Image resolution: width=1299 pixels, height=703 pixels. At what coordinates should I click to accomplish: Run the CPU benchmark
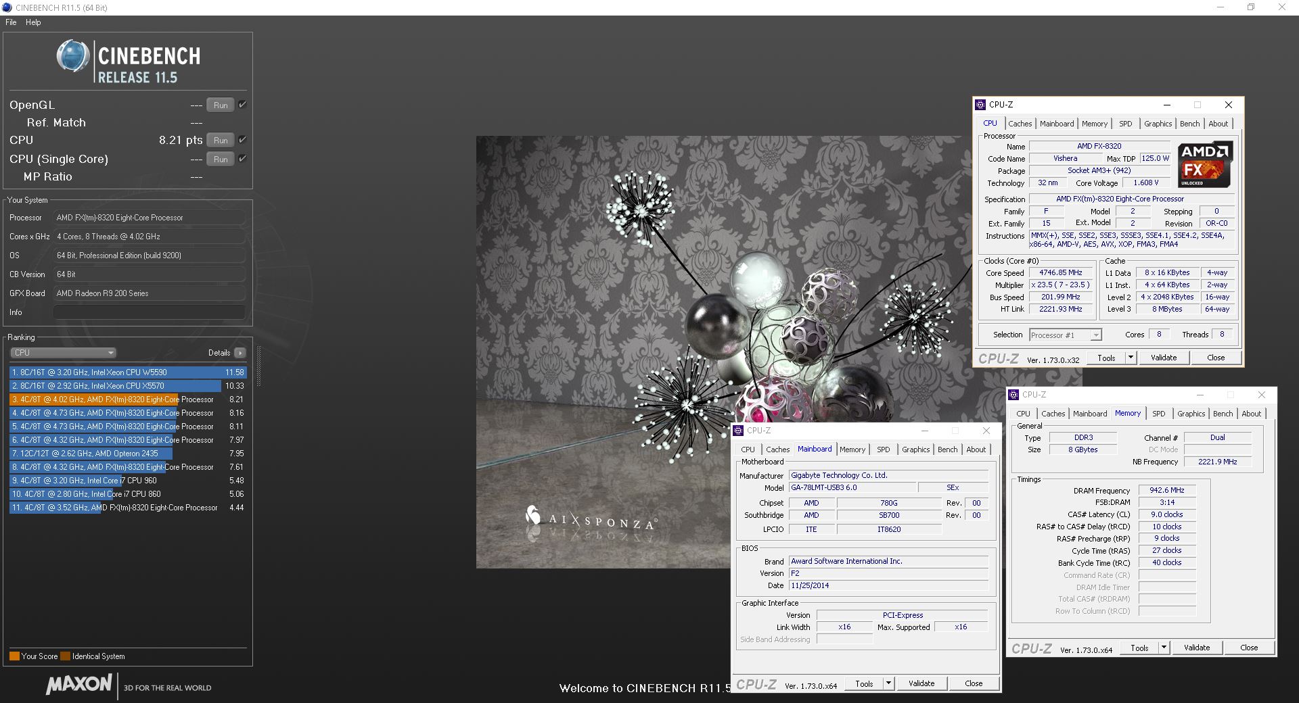221,140
